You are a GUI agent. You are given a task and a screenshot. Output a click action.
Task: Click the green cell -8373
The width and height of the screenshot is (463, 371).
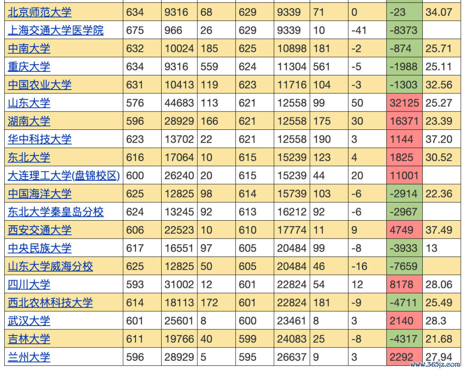click(404, 30)
